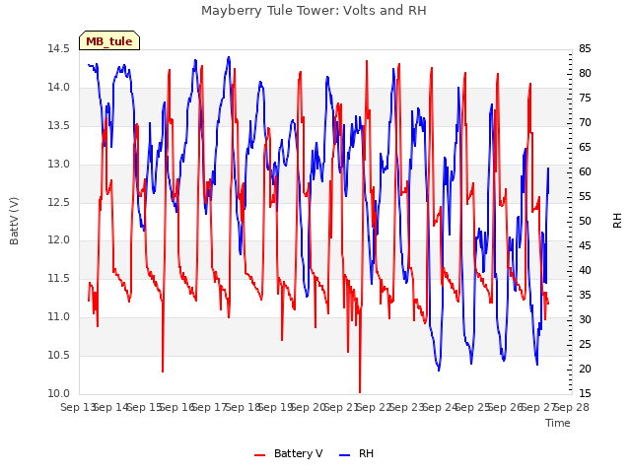Screen dimensions: 631x473
Task: Click the 50 right axis value
Action: [x=585, y=221]
